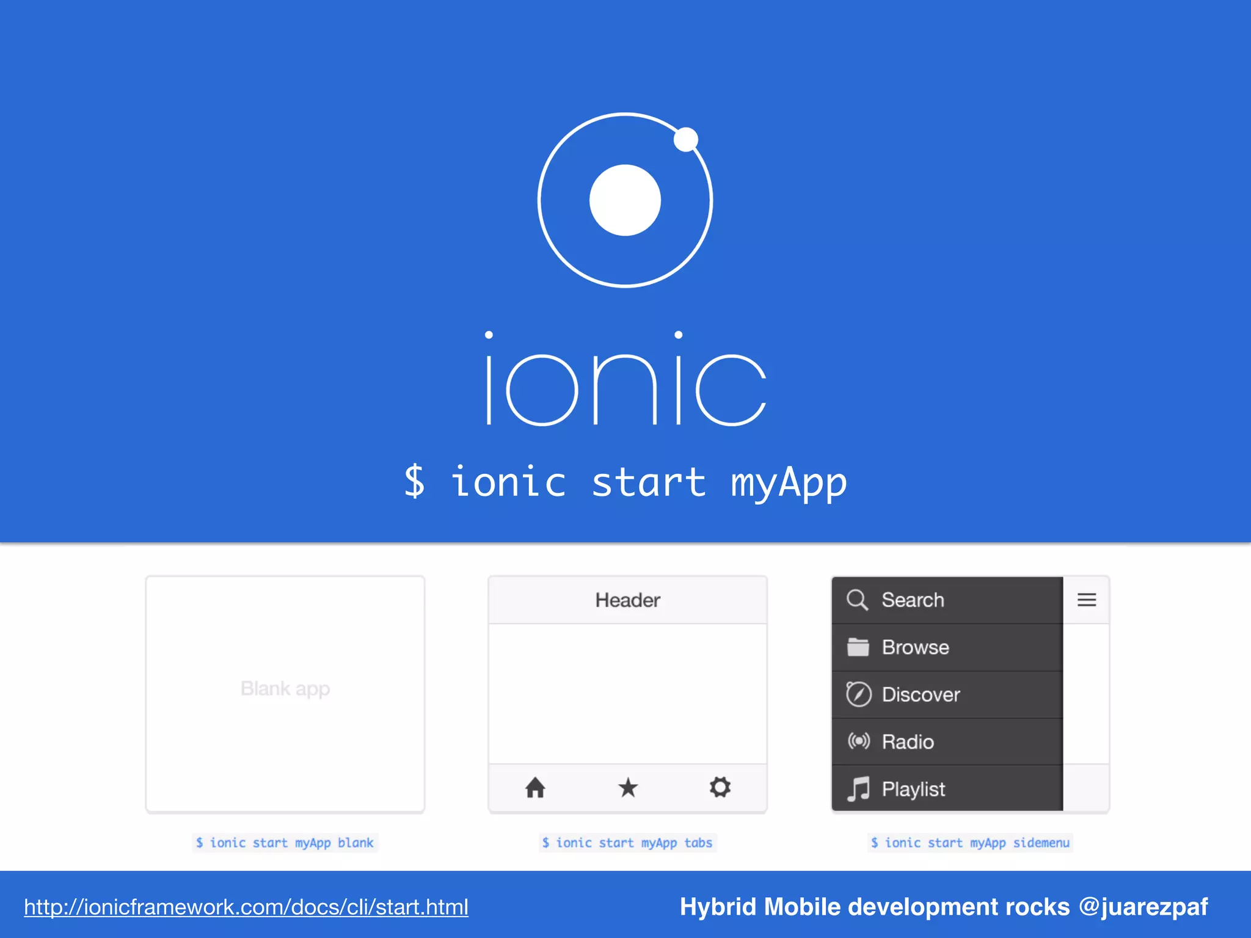Select the Discover side menu item

947,694
